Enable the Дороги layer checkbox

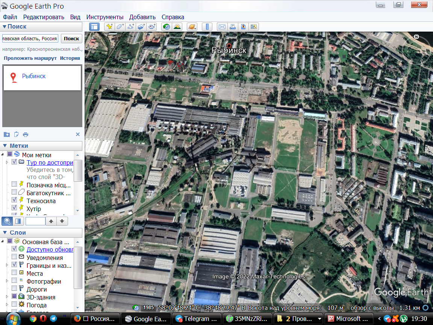(14, 288)
